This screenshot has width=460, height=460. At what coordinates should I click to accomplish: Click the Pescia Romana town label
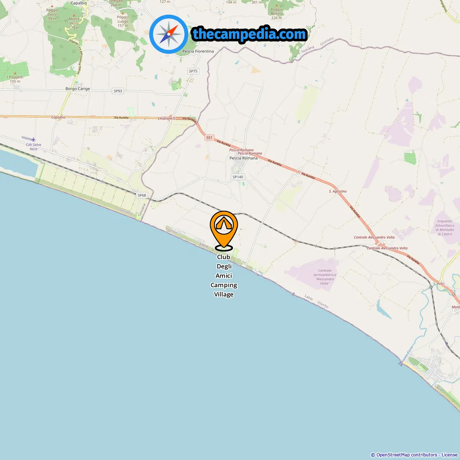pos(244,158)
